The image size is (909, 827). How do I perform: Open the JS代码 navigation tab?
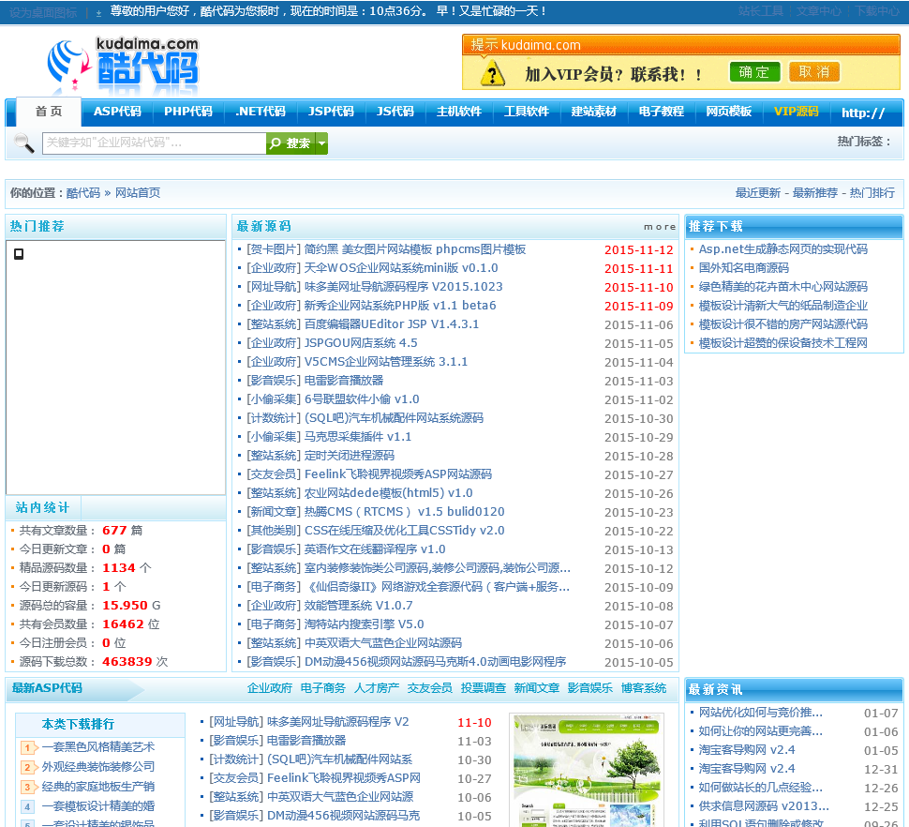coord(395,112)
